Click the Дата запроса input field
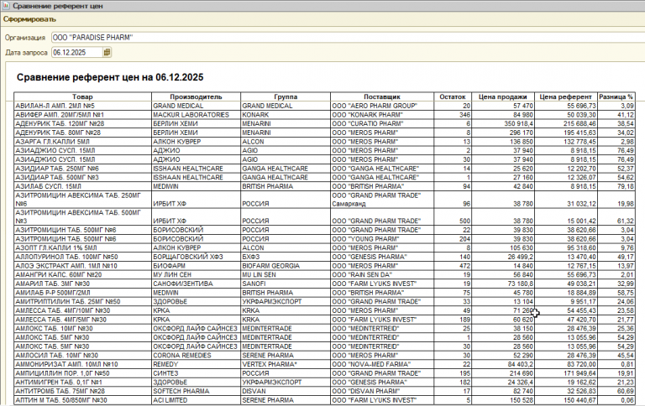 click(77, 52)
